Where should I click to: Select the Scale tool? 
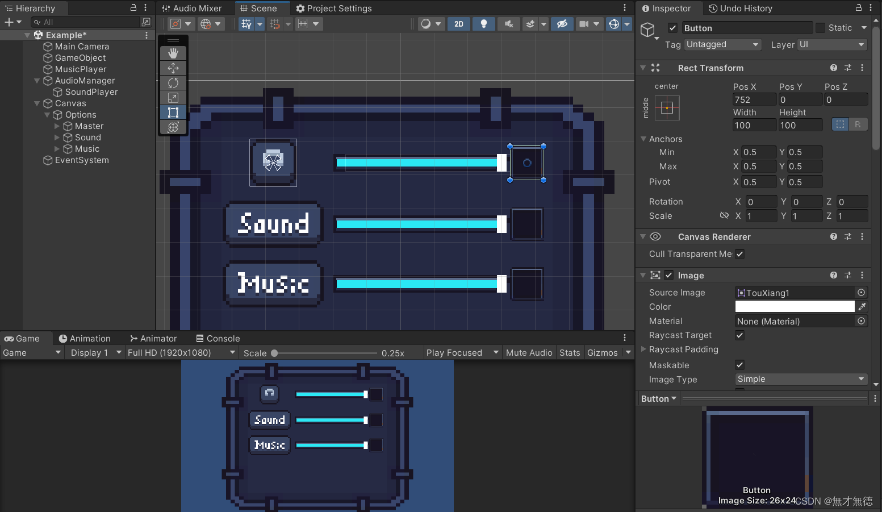click(x=173, y=98)
